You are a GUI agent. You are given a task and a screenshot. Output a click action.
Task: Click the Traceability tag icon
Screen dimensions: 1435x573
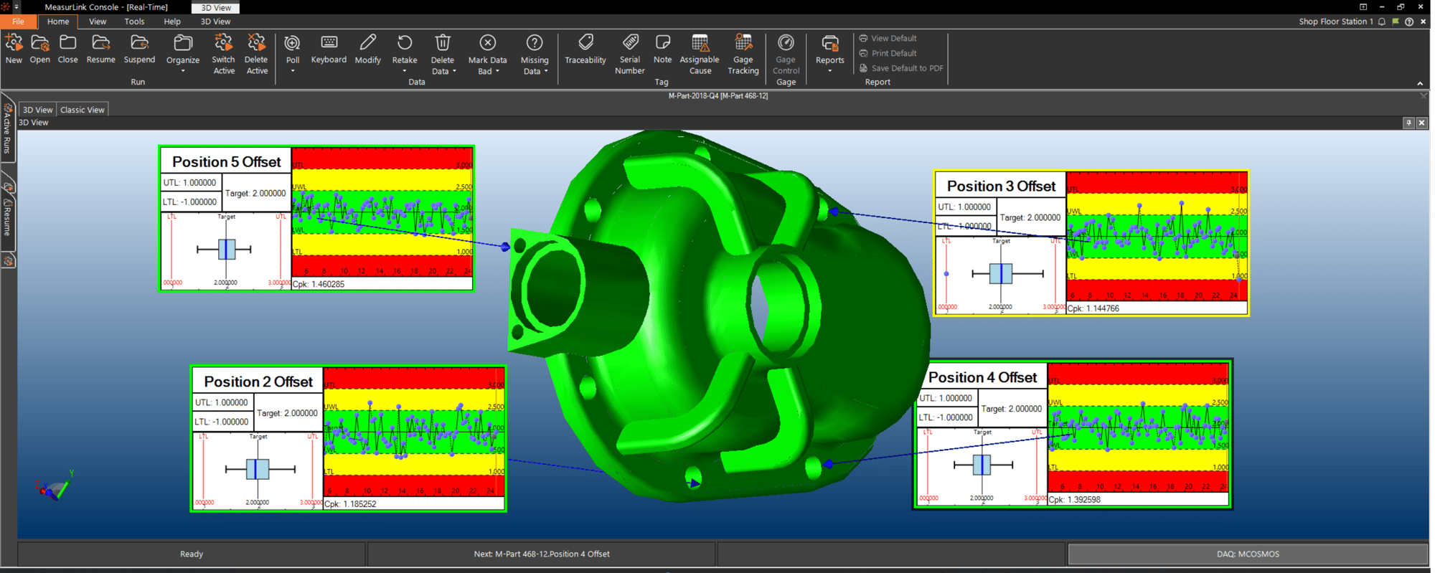click(x=585, y=49)
